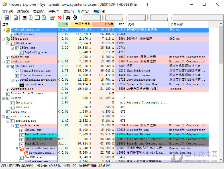Click the ZhuDongFangYu.exe green shield icon
The width and height of the screenshot is (224, 169).
8,30
